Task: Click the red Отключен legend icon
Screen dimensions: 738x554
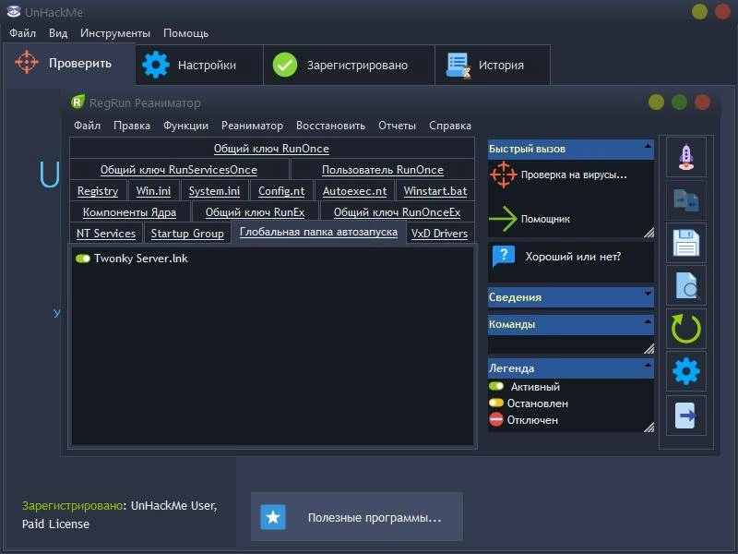Action: point(496,419)
